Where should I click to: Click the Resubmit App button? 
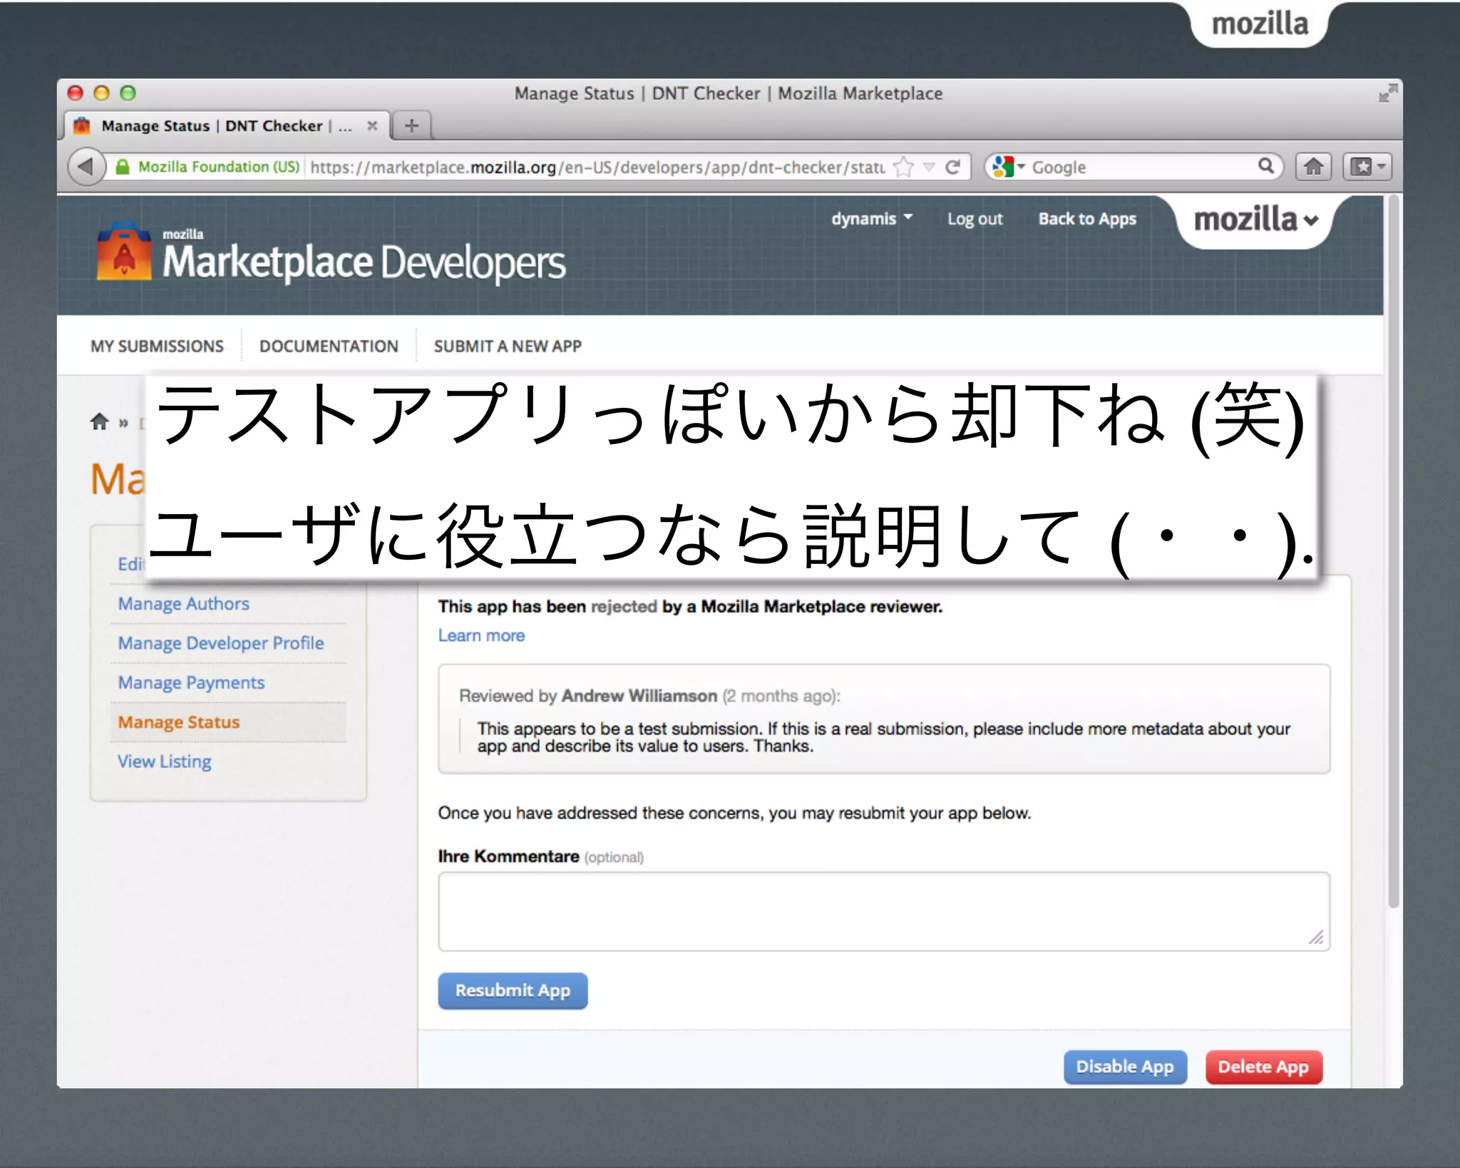(513, 990)
